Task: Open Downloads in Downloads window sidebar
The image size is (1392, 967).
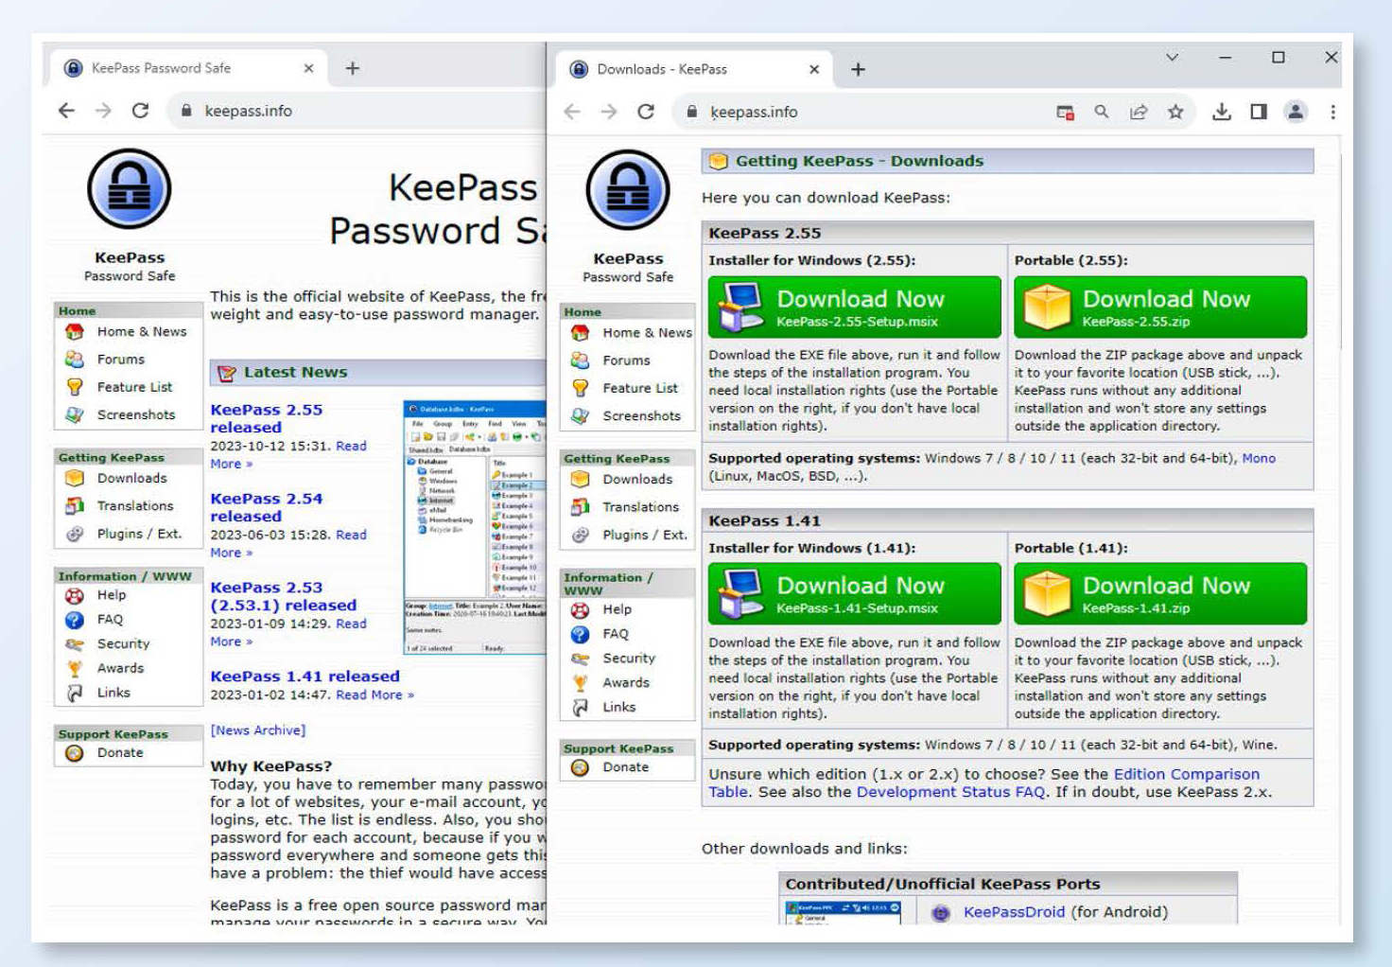Action: (637, 480)
